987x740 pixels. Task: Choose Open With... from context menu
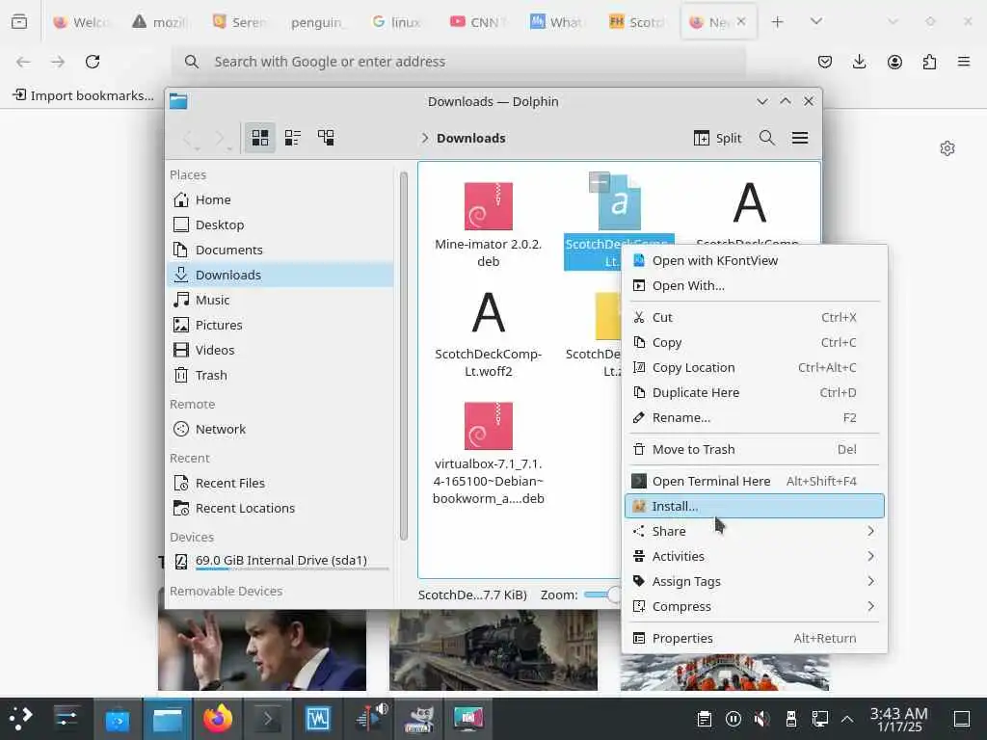[755, 285]
